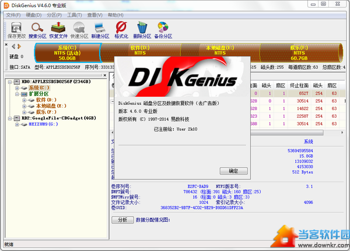Go to previous disk with left arrow
350x251 pixels.
coord(13,47)
